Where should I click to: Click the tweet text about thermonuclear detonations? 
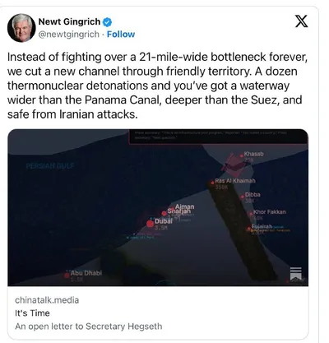point(158,86)
